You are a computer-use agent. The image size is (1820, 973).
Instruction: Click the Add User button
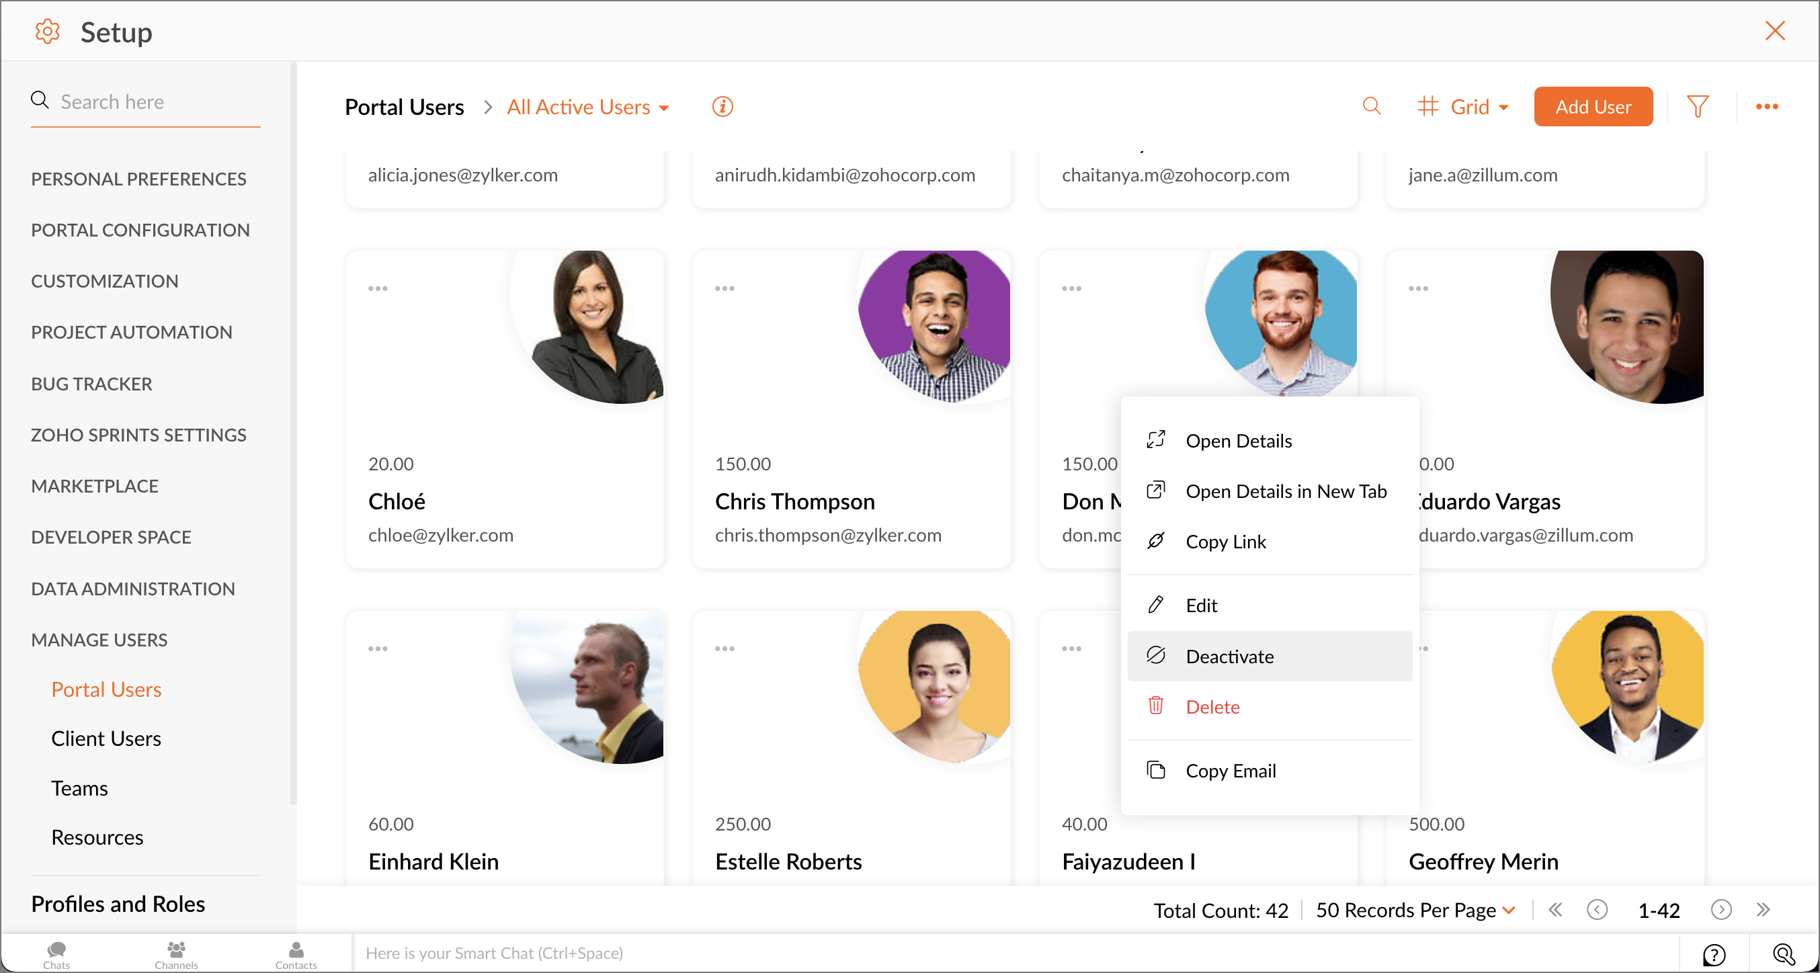pos(1593,107)
